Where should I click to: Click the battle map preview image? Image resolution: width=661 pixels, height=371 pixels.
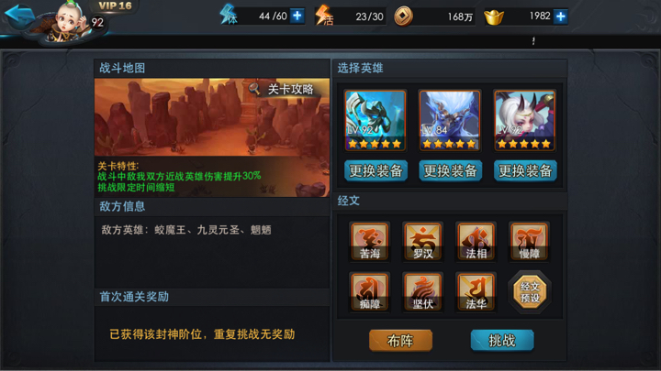[x=212, y=117]
